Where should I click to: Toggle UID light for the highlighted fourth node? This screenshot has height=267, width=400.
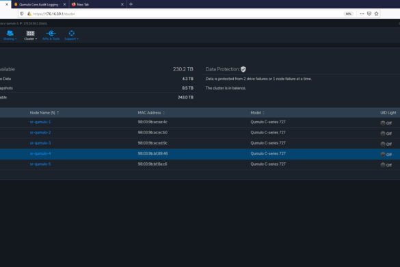(x=383, y=154)
